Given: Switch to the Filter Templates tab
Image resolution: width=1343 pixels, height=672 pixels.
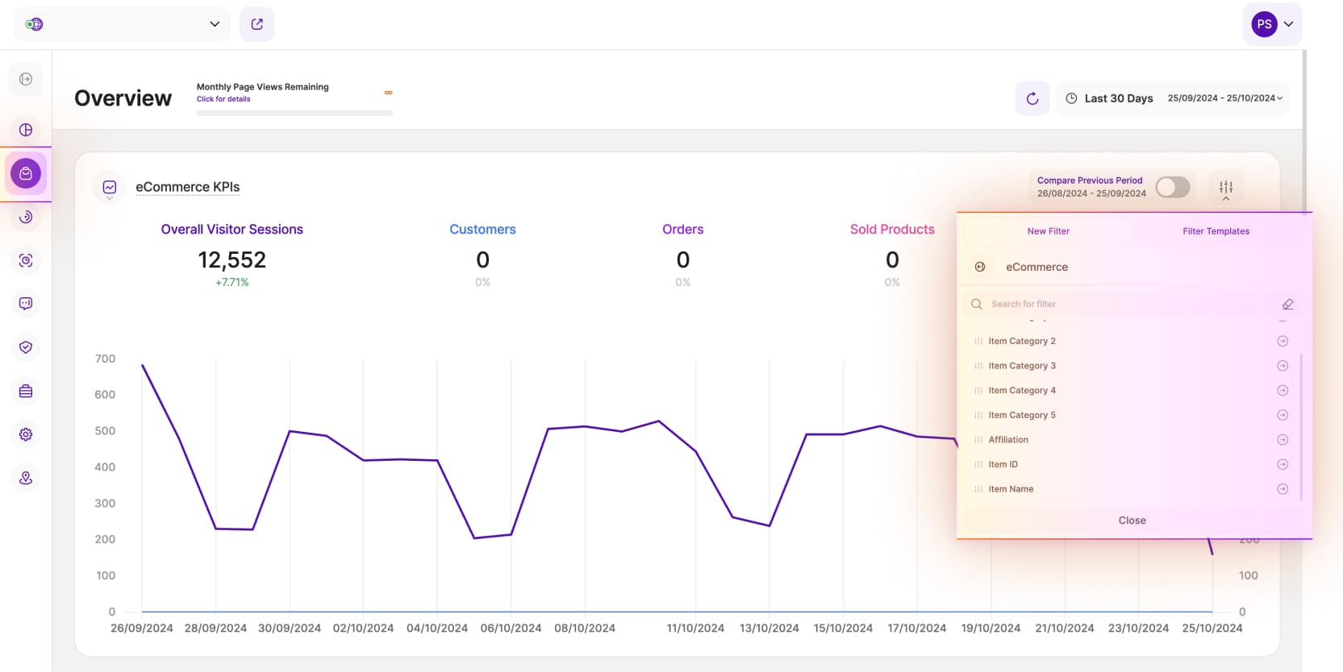Looking at the screenshot, I should (1216, 231).
